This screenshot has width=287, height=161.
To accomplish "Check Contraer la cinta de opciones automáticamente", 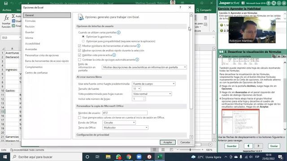I will coord(79,59).
